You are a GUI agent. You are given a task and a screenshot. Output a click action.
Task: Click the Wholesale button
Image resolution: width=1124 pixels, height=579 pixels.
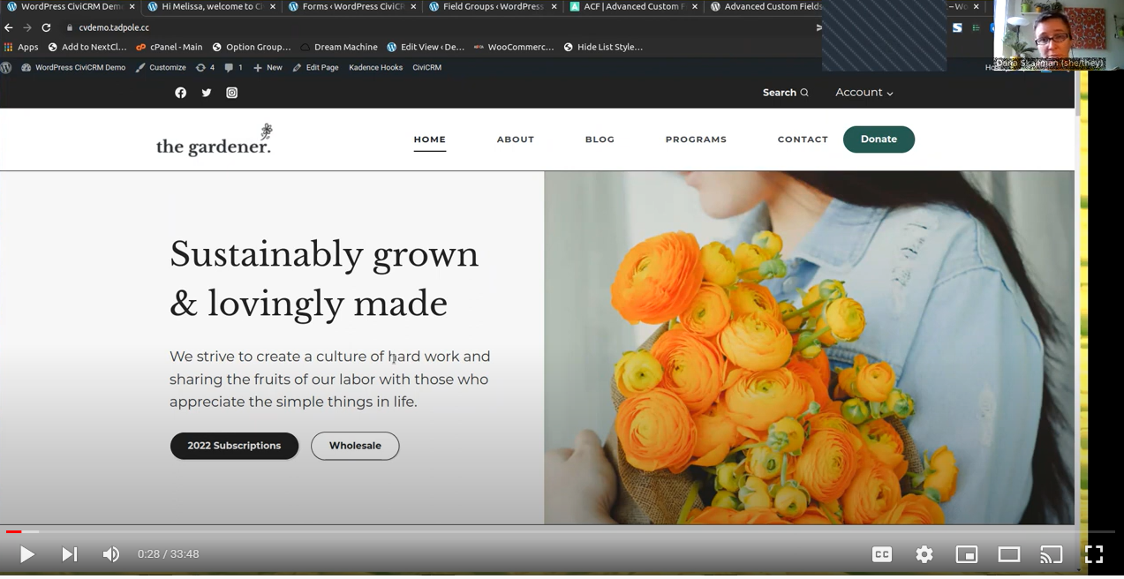[355, 446]
